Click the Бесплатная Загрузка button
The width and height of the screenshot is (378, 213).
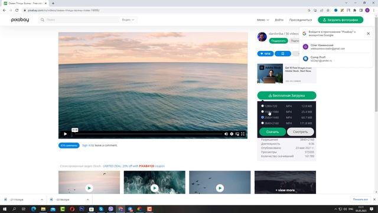[x=286, y=95]
